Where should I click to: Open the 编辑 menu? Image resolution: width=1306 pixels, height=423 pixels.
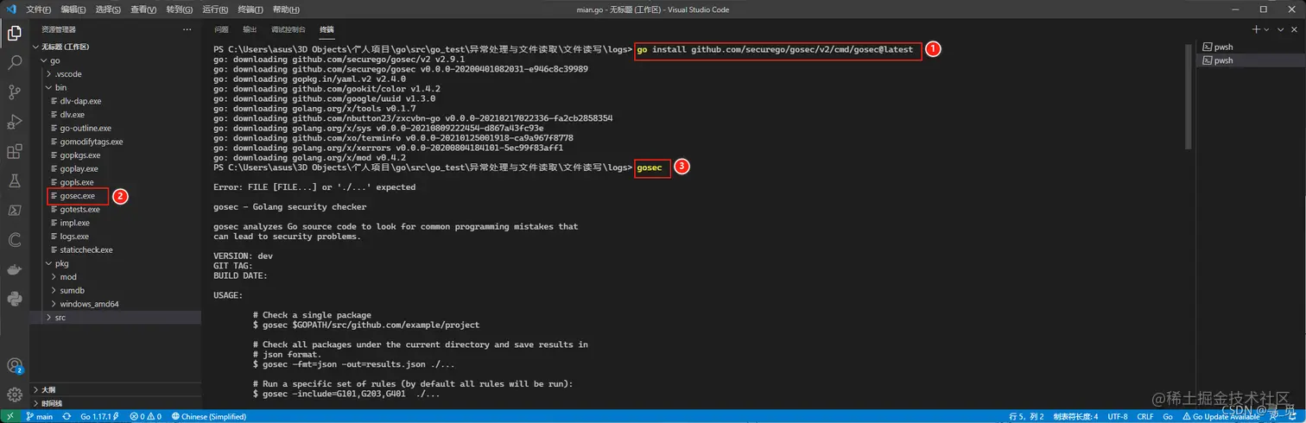pos(73,9)
